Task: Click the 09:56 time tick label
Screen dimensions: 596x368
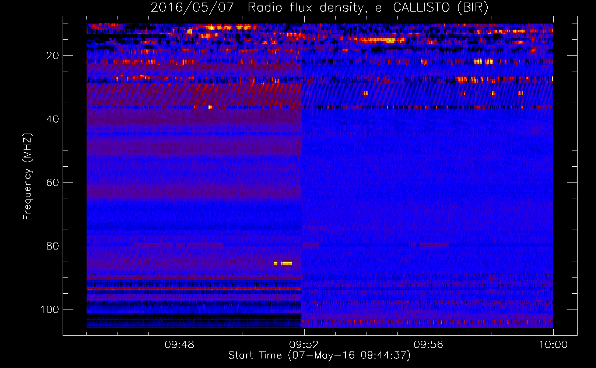Action: point(428,345)
